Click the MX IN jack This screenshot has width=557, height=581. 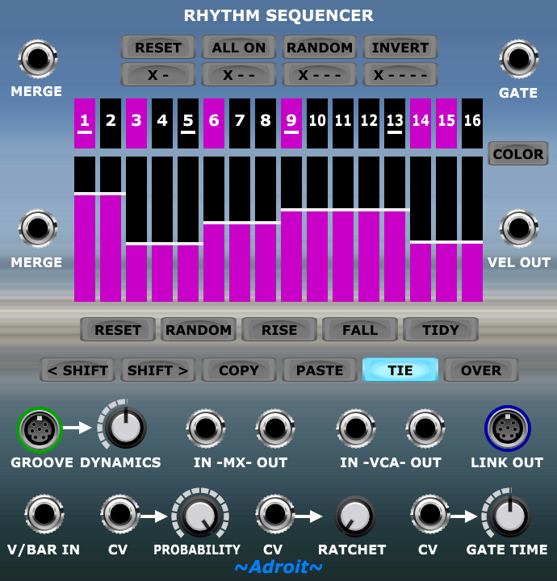click(206, 428)
